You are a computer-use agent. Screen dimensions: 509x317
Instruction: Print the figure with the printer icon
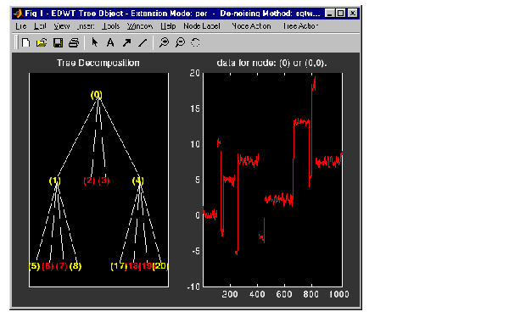(74, 42)
